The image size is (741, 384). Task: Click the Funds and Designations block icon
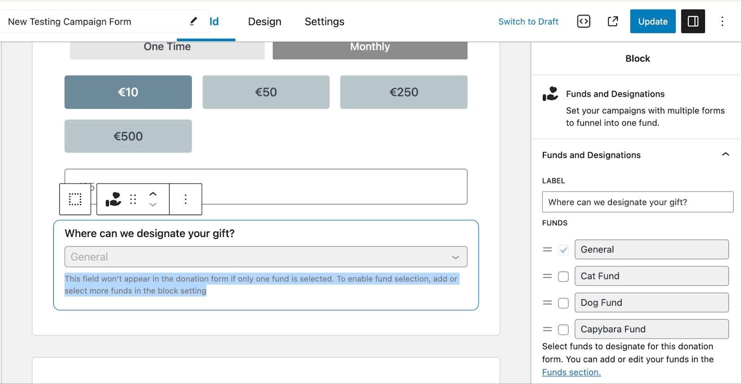pyautogui.click(x=113, y=199)
